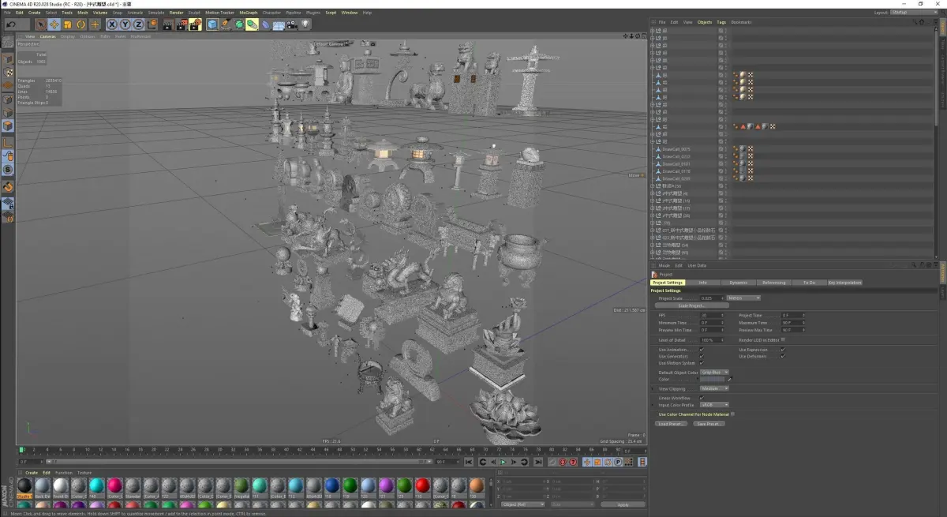The width and height of the screenshot is (947, 517).
Task: Toggle the Use Deformers checkbox
Action: 784,356
